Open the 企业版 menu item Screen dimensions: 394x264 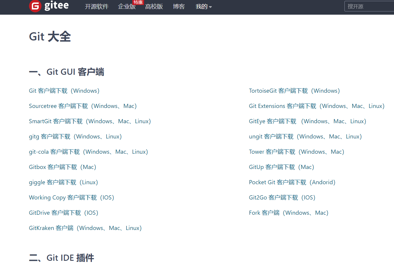tap(127, 6)
